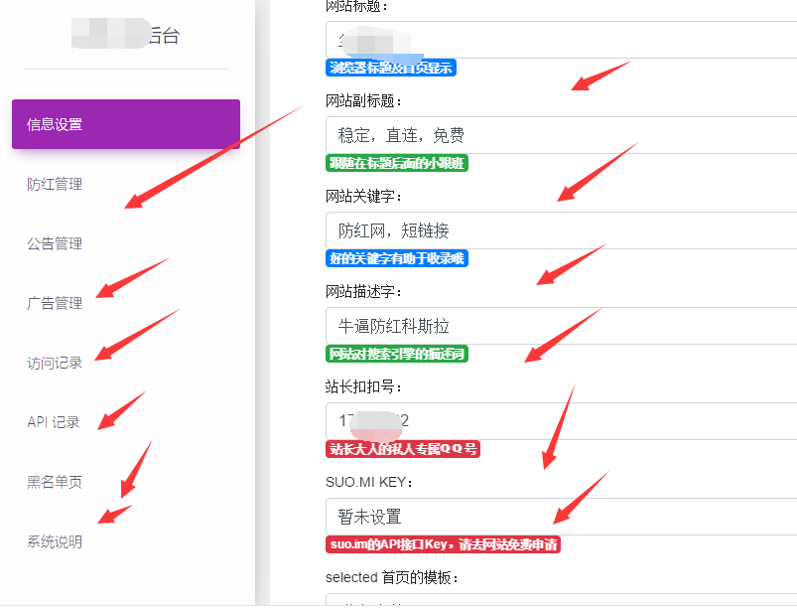Open the 信息设置 settings section
This screenshot has width=797, height=610.
tap(124, 124)
